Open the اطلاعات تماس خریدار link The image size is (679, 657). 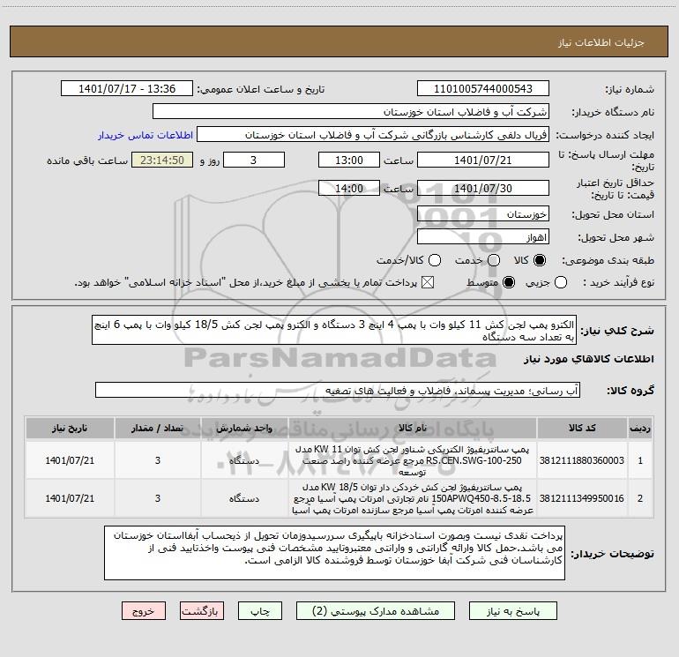(145, 135)
